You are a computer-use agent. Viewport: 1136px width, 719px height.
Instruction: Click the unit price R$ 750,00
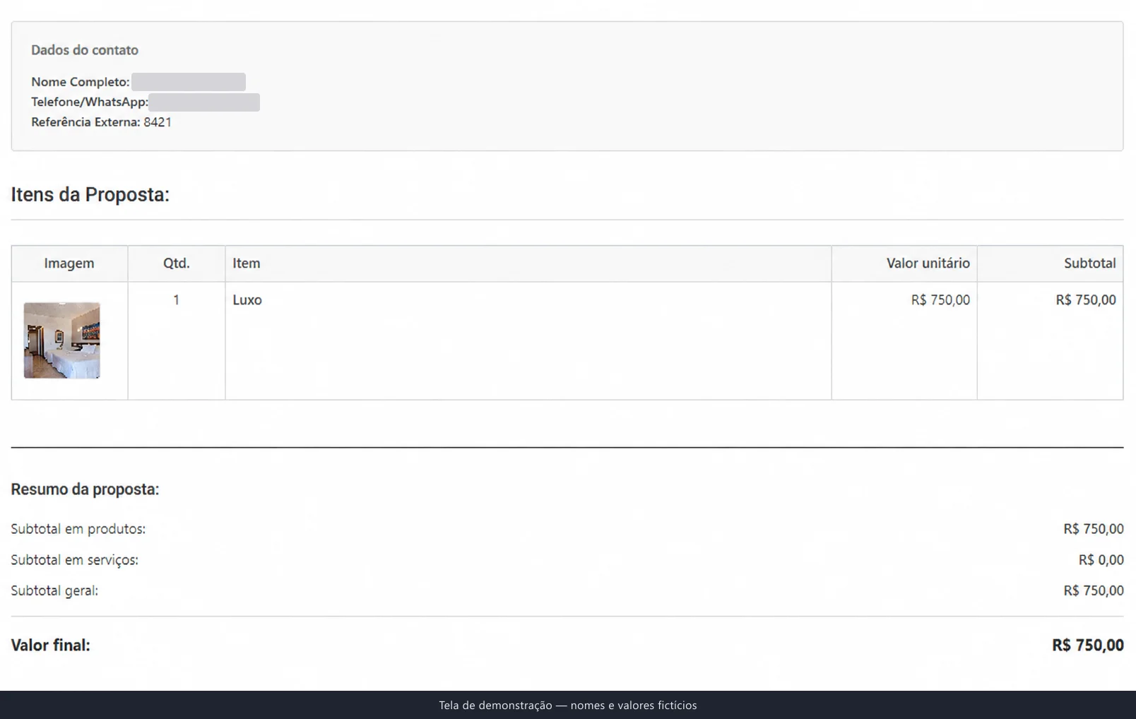coord(940,300)
